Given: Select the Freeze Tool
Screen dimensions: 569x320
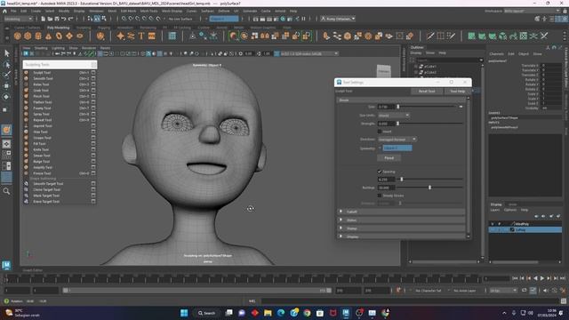Looking at the screenshot, I should coord(42,173).
